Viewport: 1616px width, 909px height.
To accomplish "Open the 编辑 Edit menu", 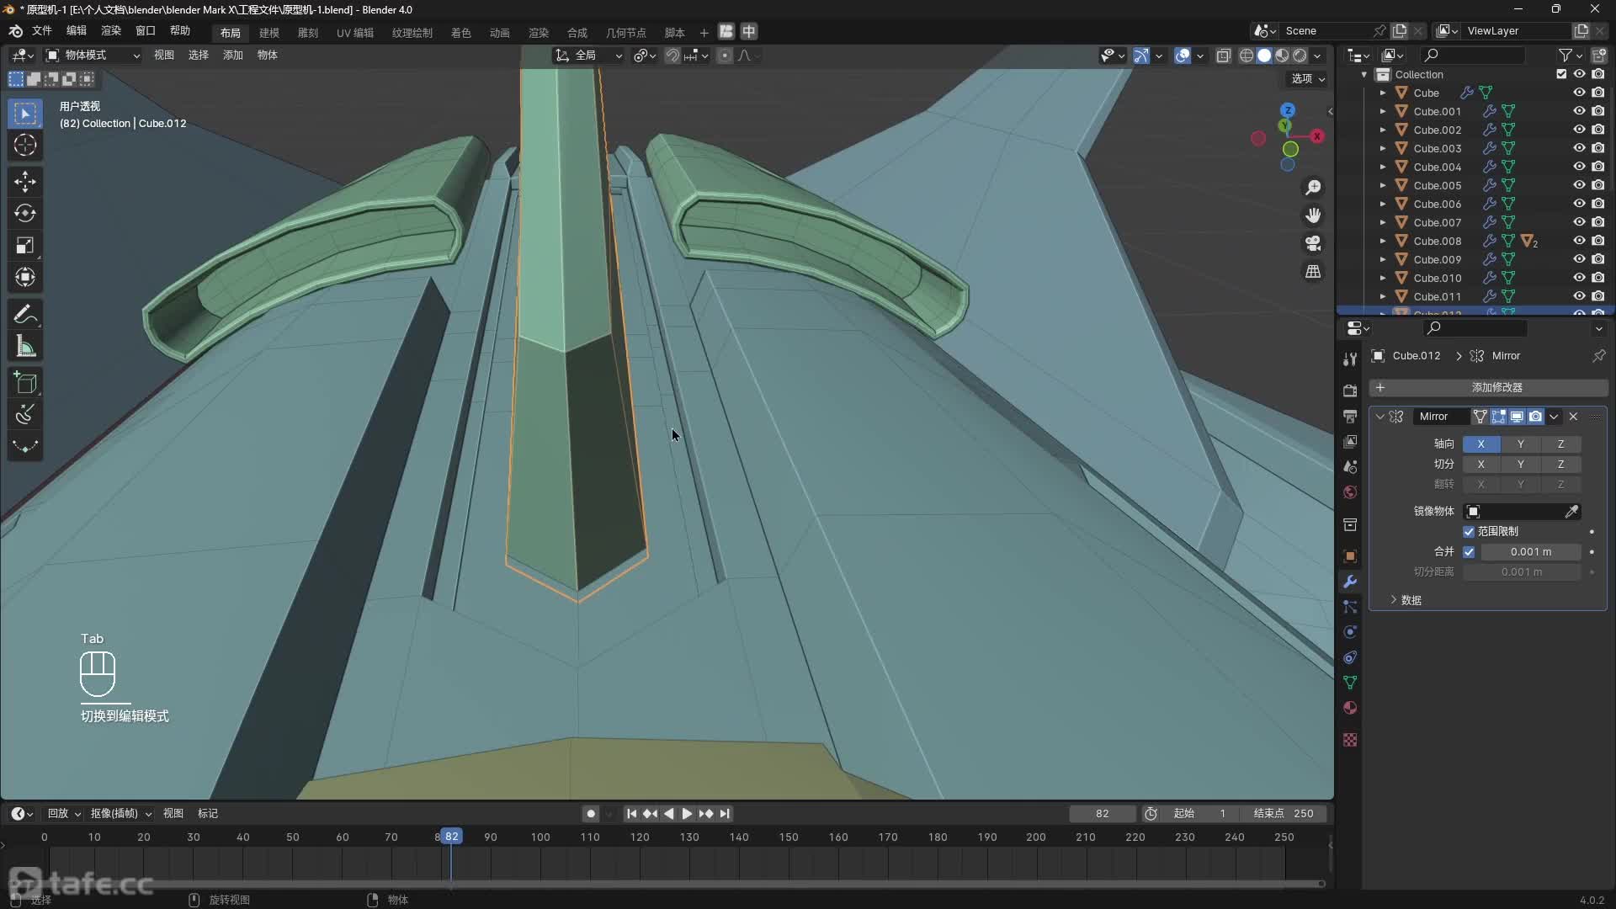I will pos(77,31).
